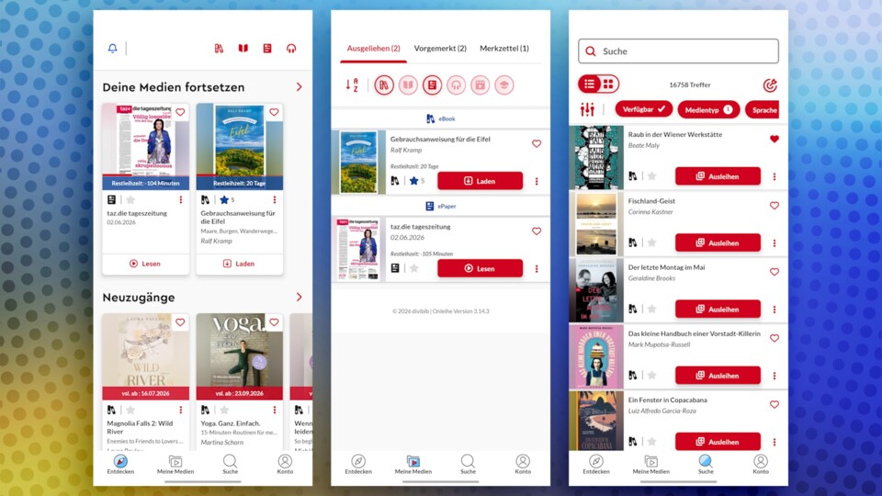Toggle ePaper filter circle in Meine Medien

click(x=432, y=85)
